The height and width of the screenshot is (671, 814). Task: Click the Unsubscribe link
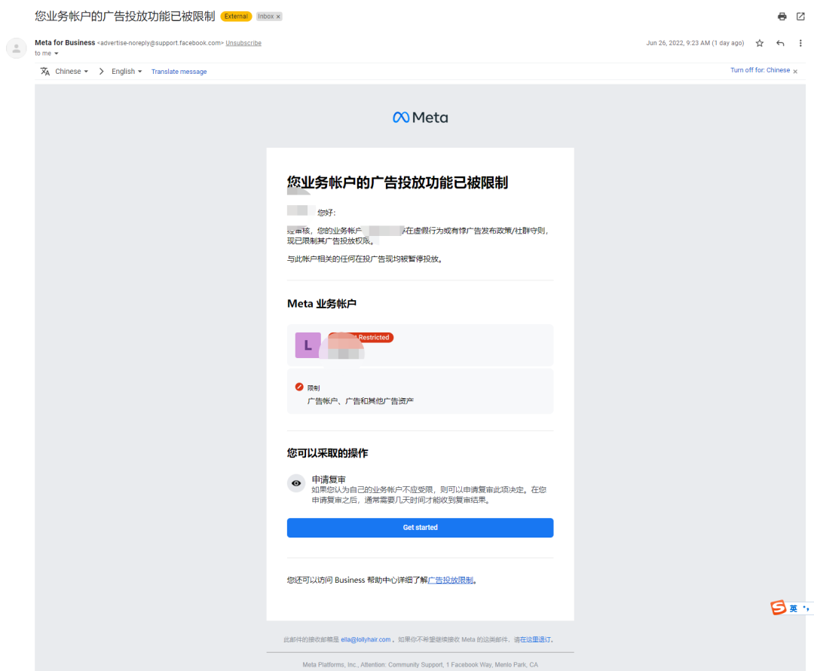[x=243, y=43]
